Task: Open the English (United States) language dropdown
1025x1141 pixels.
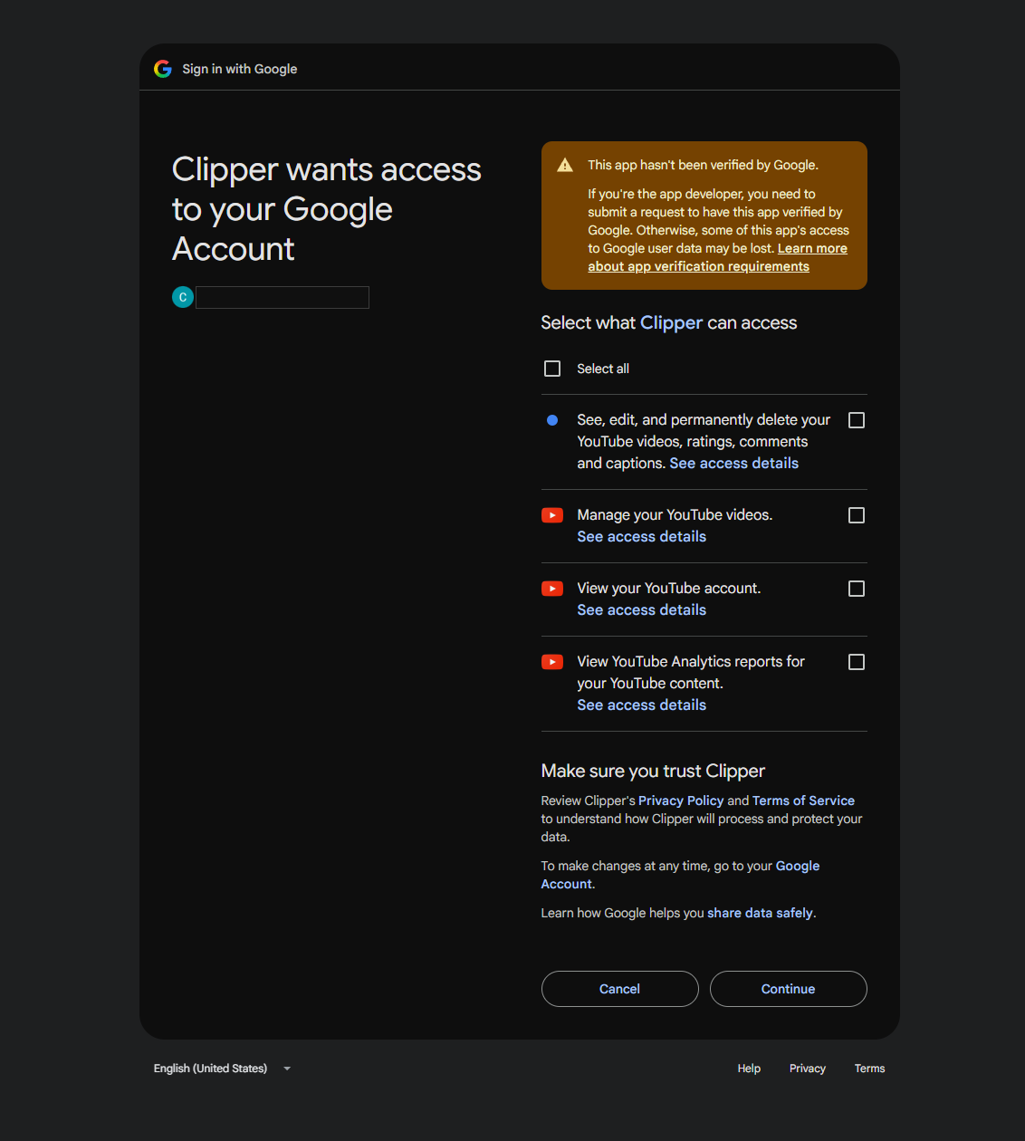Action: [223, 1069]
